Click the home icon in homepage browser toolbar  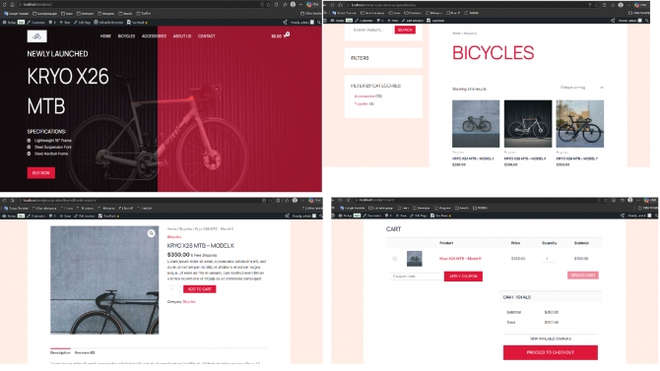[x=12, y=5]
